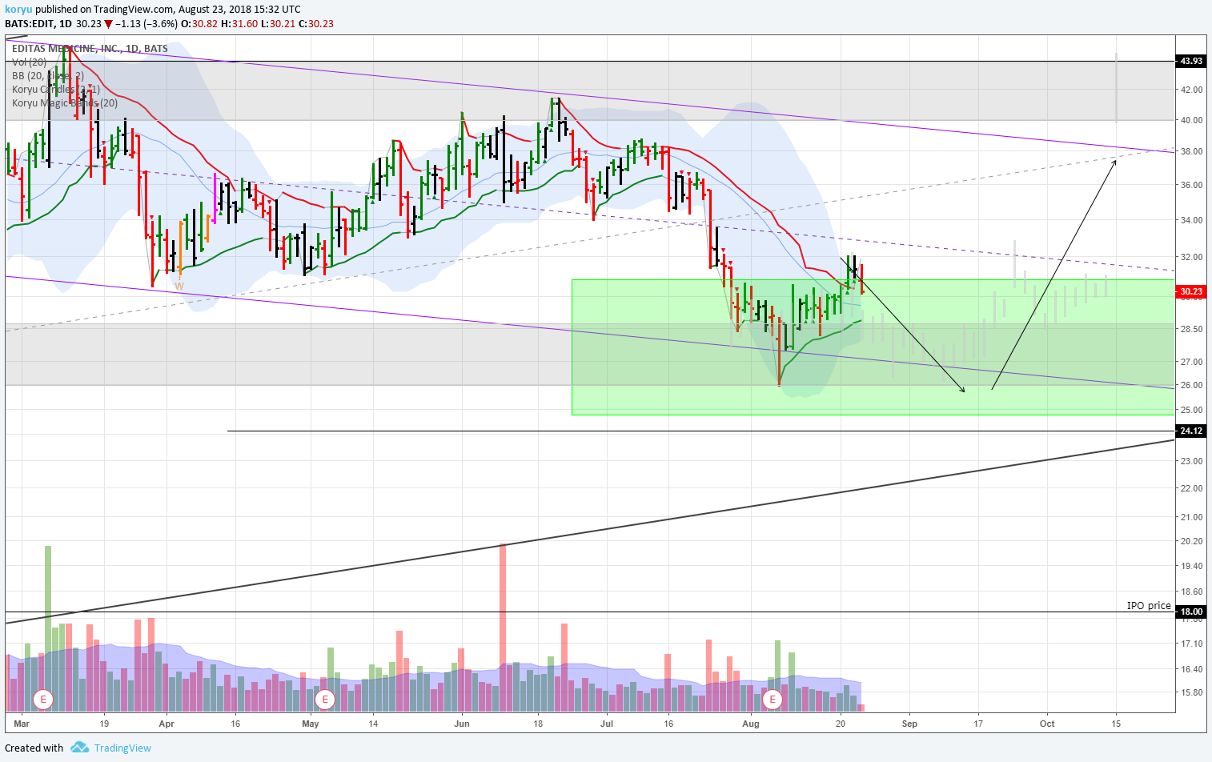This screenshot has height=762, width=1212.
Task: Click the 38.00 price axis tick
Action: tap(1192, 151)
